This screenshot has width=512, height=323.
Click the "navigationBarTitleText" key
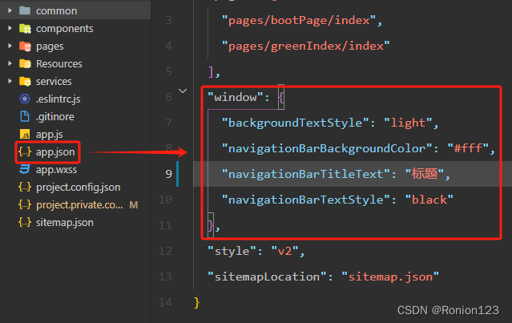(x=305, y=174)
